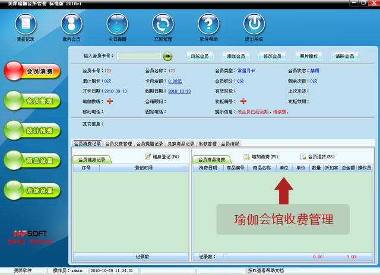
Task: Switch to 会员交费管理 tab
Action: pos(118,143)
